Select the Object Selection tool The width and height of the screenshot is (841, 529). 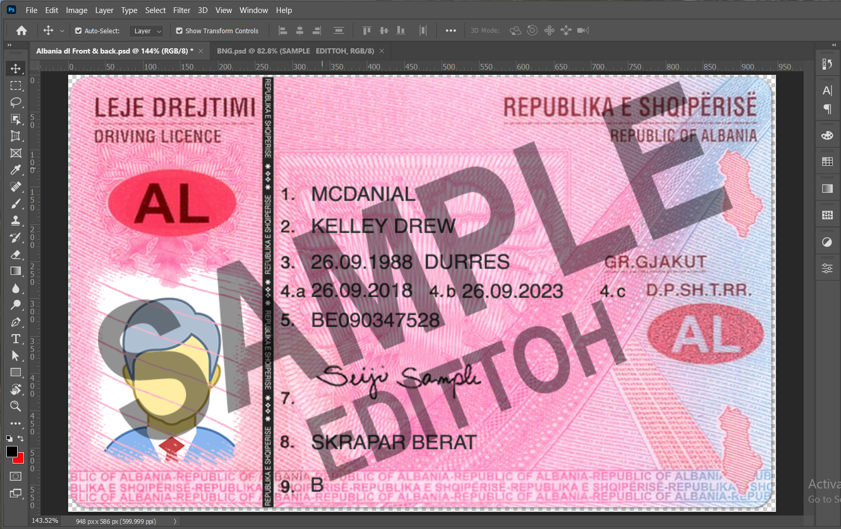click(x=16, y=119)
